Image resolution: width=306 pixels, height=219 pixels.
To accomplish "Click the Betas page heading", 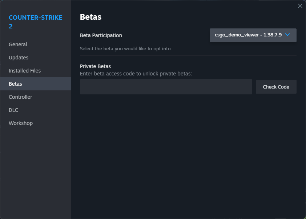I will tap(90, 17).
